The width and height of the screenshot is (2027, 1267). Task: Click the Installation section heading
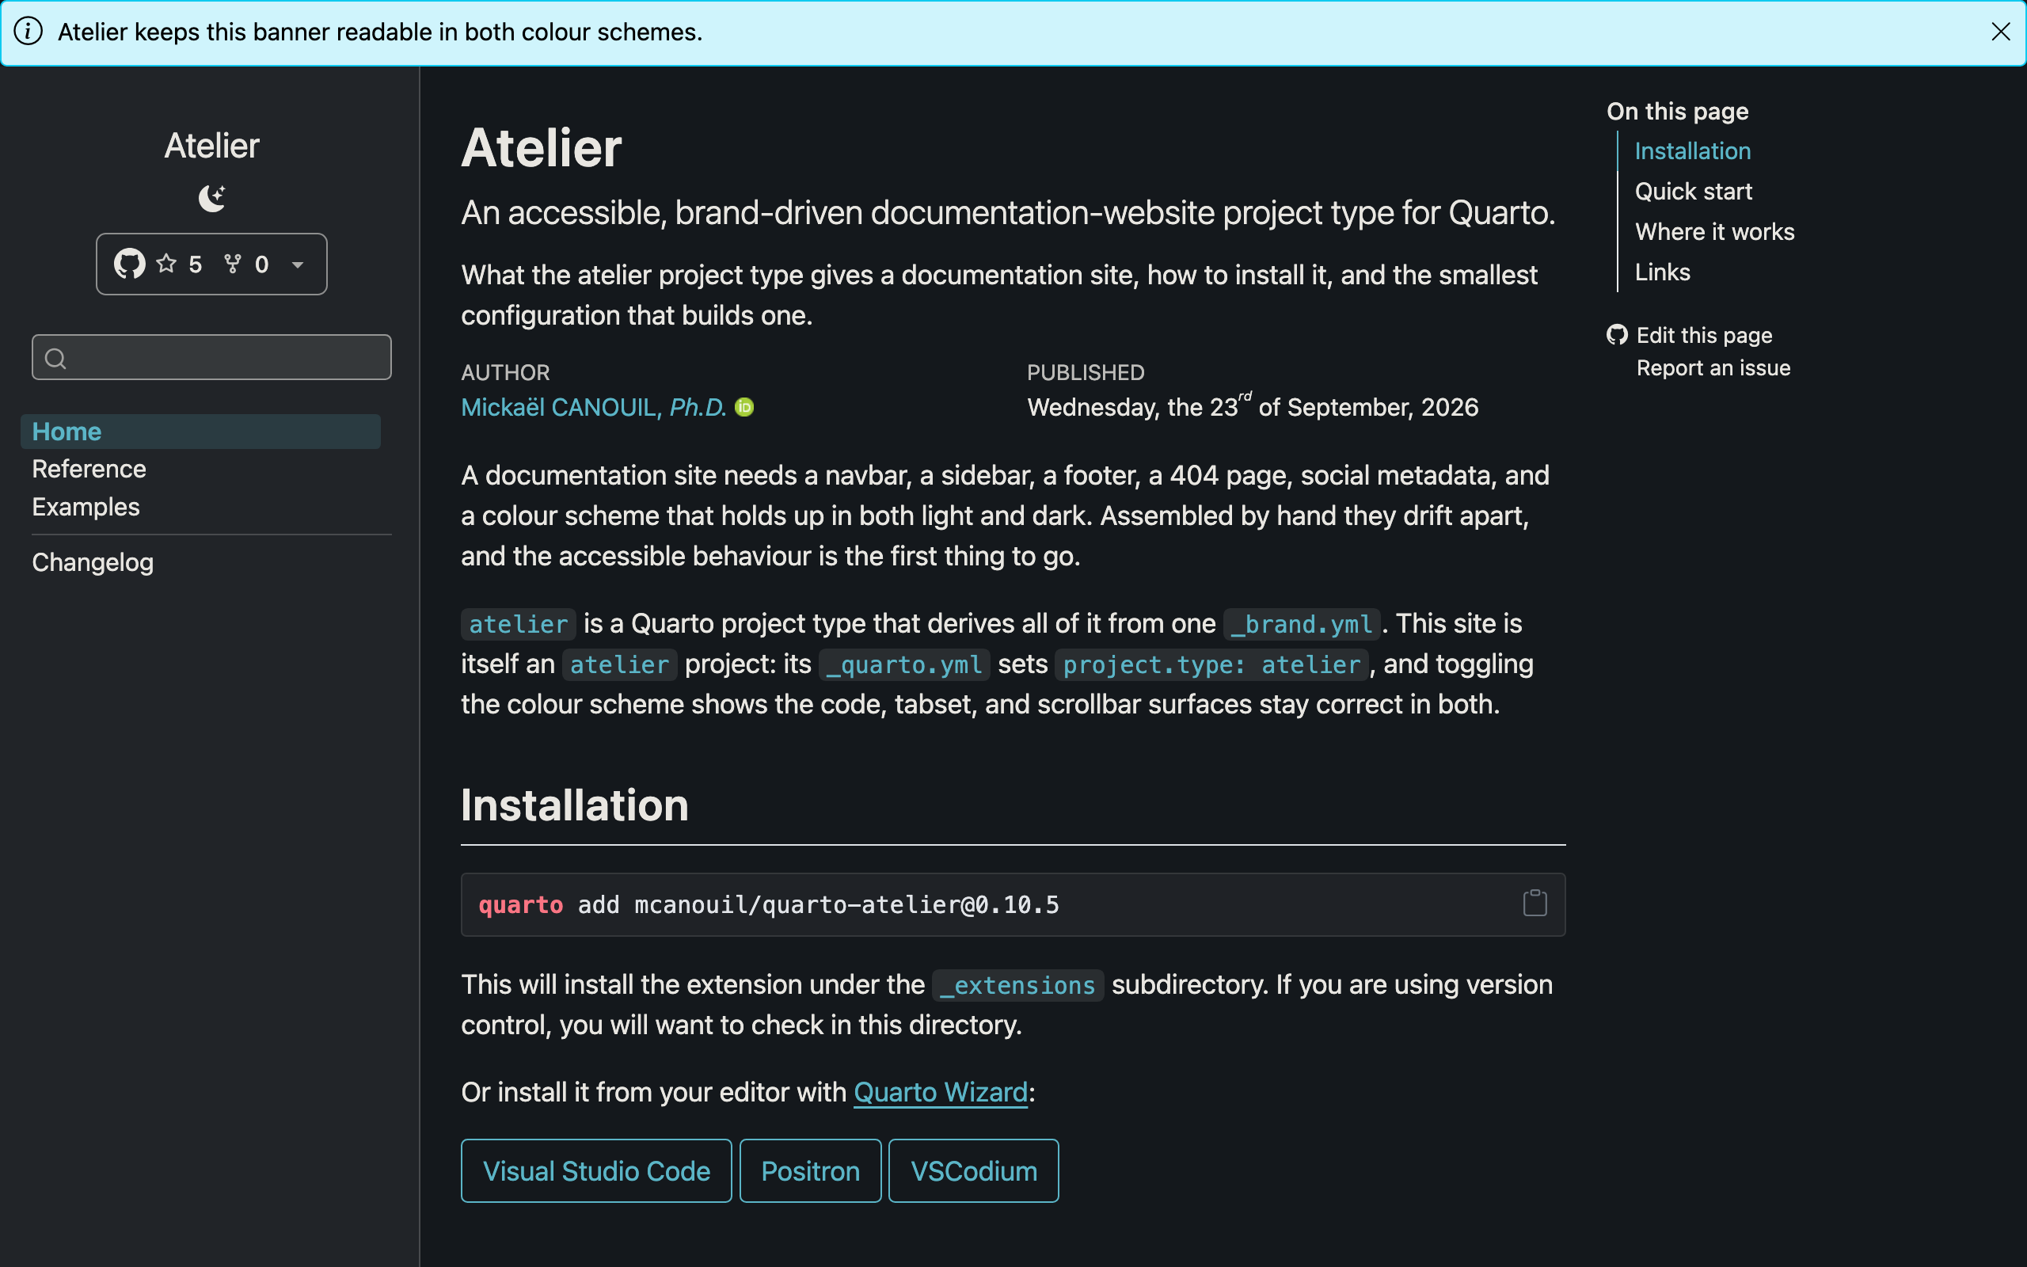[575, 805]
